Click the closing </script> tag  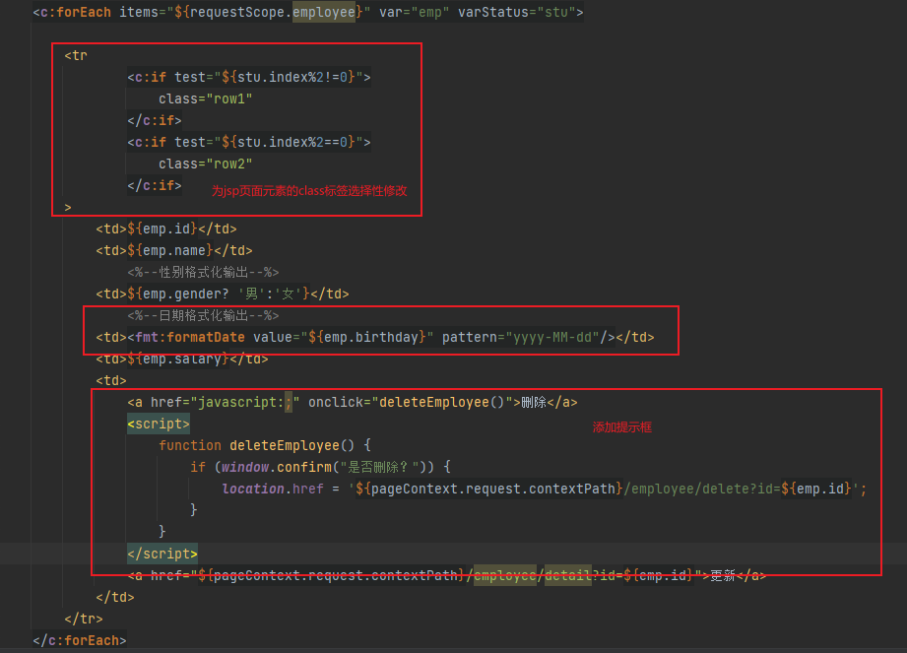click(162, 554)
